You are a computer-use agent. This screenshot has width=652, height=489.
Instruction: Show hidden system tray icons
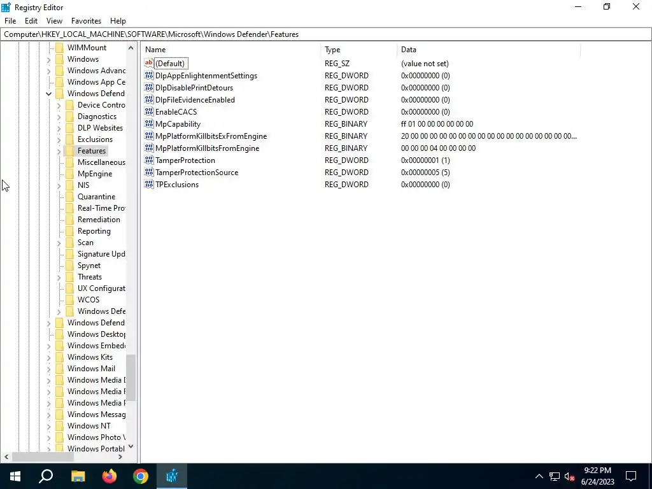coord(539,476)
